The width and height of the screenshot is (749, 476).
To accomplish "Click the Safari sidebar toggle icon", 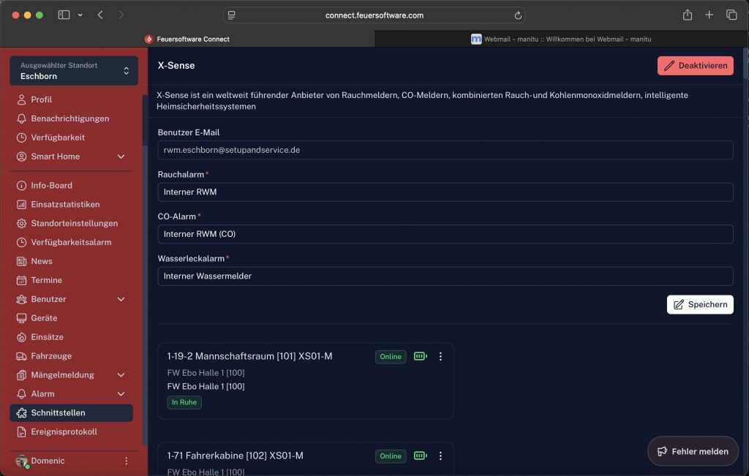I will [64, 15].
